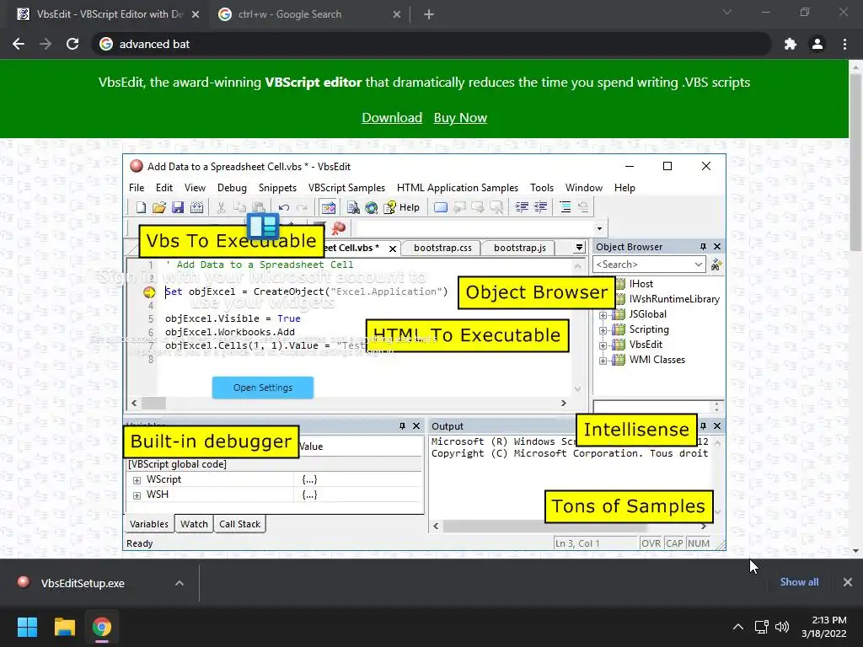Click the Open folder icon in VbsEdit toolbar
This screenshot has width=863, height=647.
pyautogui.click(x=159, y=207)
